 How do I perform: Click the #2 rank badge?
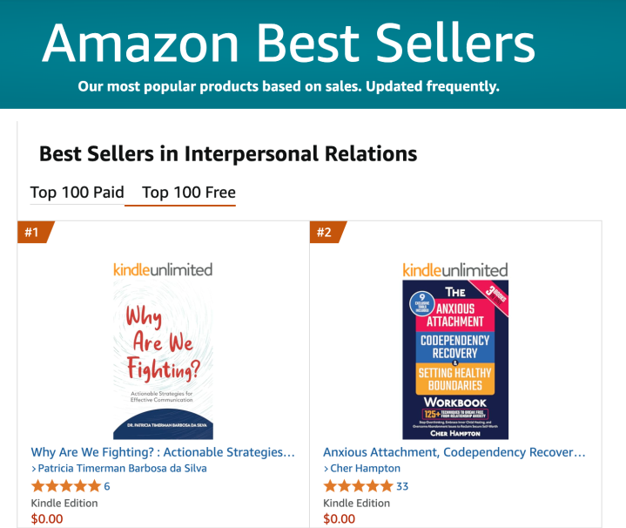326,233
